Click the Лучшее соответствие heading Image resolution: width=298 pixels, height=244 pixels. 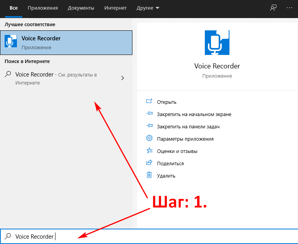[x=30, y=25]
